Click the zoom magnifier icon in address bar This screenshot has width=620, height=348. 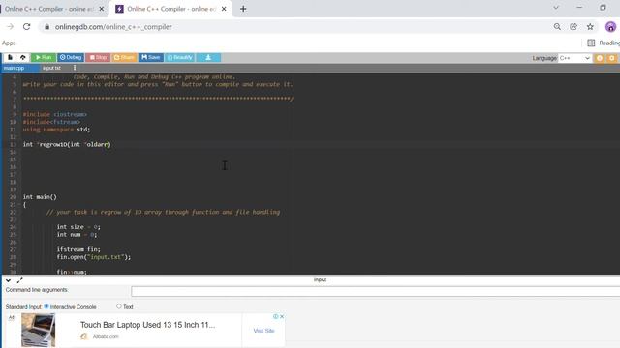[557, 27]
